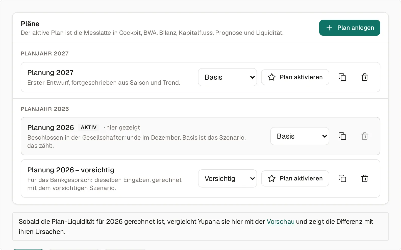This screenshot has height=250, width=401.
Task: Select the PLANJAHR 2026 section heading
Action: click(45, 109)
